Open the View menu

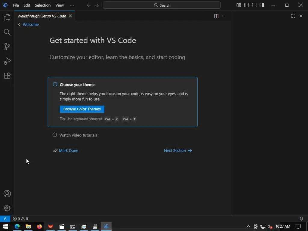click(x=60, y=5)
